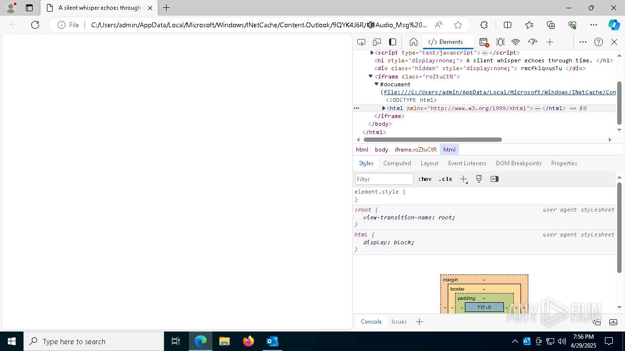Viewport: 625px width, 351px height.
Task: Click the row actions dots beside html node
Action: click(x=356, y=108)
